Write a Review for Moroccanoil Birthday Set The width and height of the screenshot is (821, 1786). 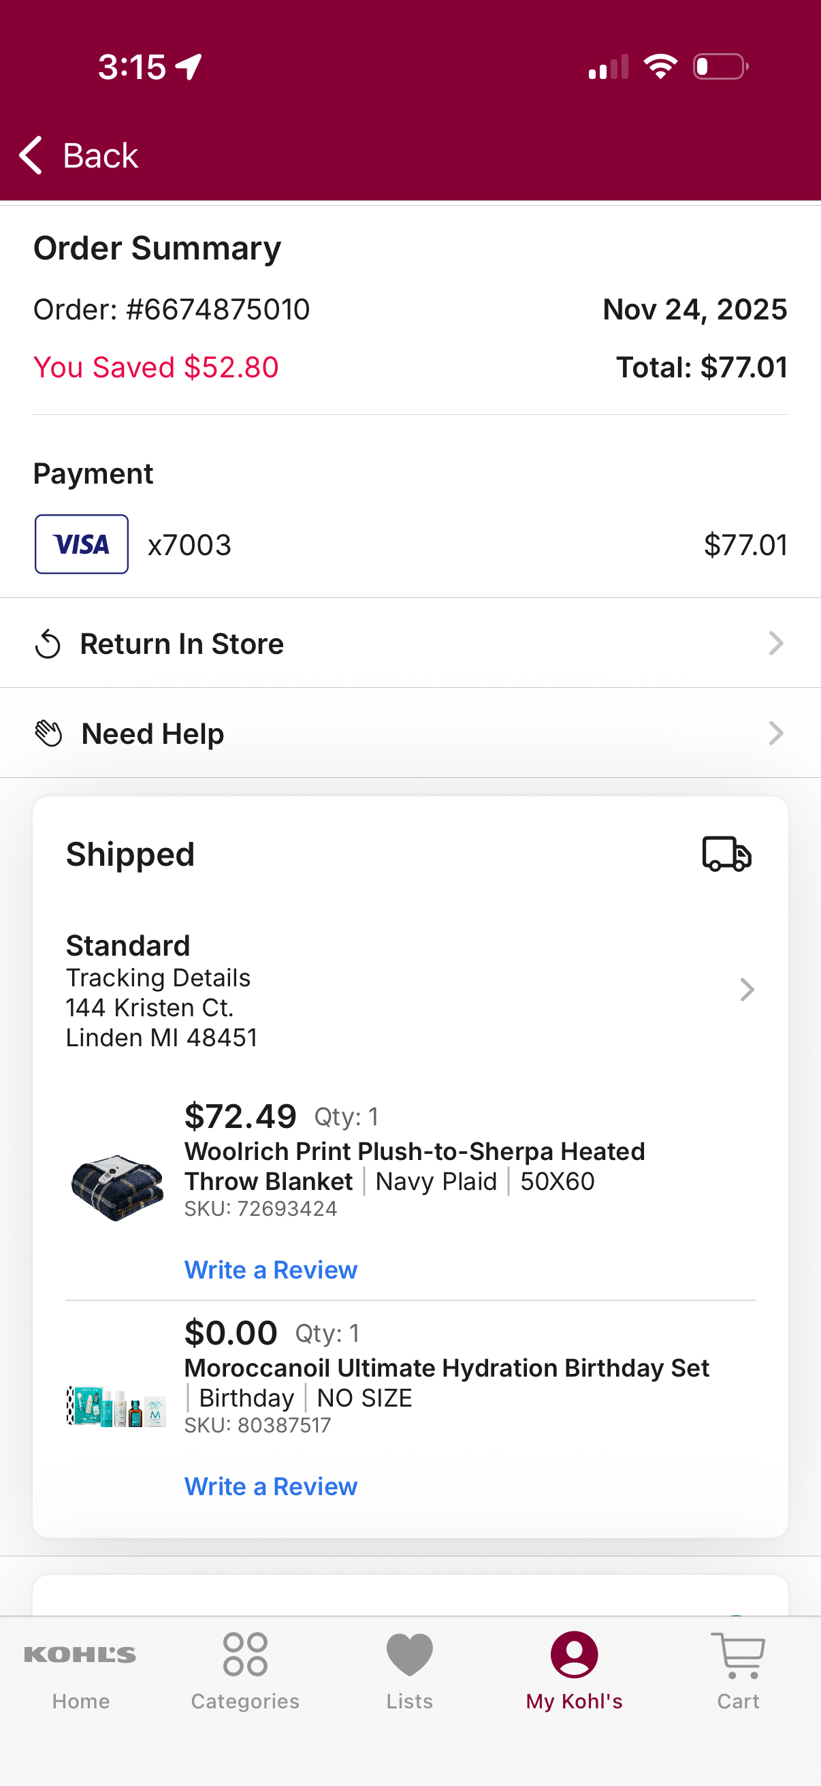coord(271,1486)
